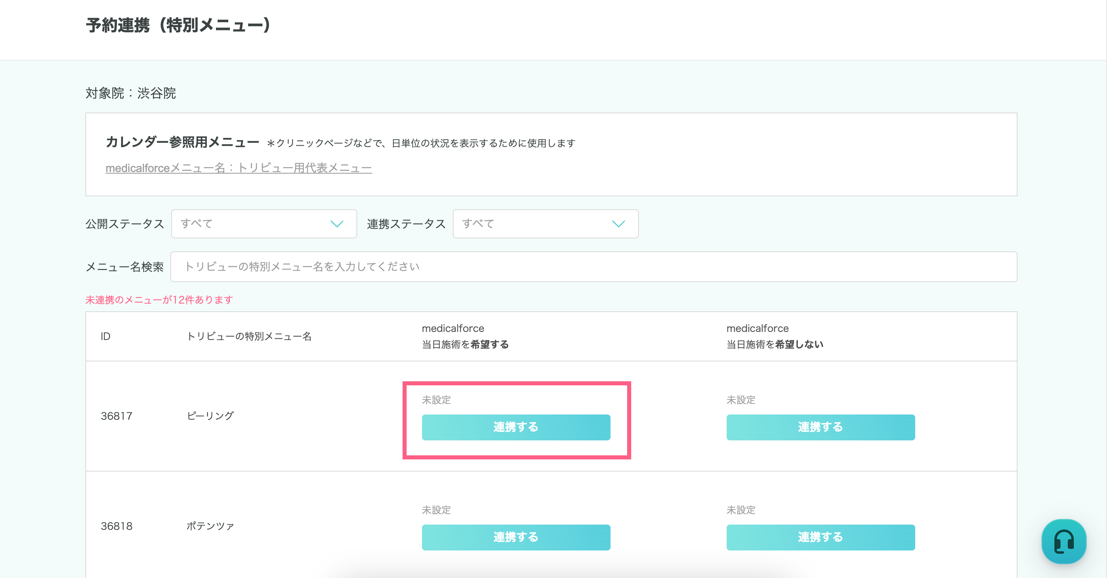Open the support chat headset icon
The image size is (1107, 578).
pos(1064,541)
